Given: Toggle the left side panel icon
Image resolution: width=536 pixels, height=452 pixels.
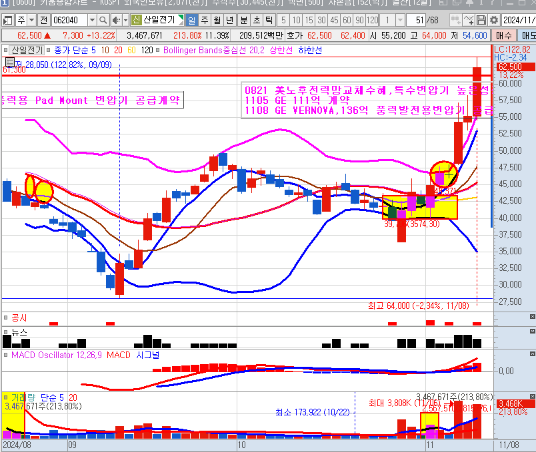Looking at the screenshot, I should (x=7, y=20).
